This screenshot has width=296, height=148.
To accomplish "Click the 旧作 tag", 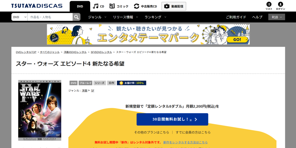I will [111, 83].
